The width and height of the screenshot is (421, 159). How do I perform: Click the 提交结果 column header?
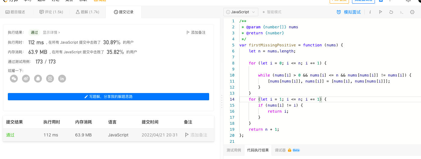tap(14, 122)
